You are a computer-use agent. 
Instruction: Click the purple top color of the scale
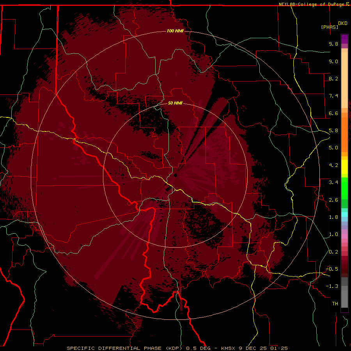(344, 39)
